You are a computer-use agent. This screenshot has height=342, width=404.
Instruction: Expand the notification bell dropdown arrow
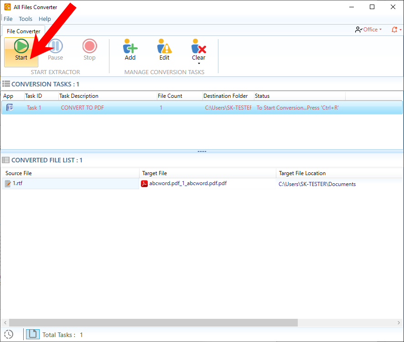point(400,30)
